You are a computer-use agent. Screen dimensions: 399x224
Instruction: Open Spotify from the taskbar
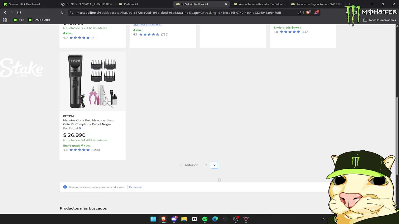(x=205, y=219)
